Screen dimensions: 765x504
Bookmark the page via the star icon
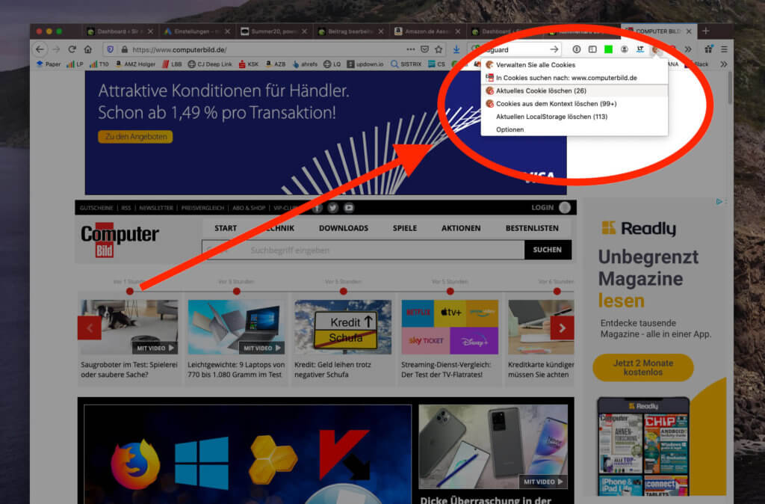coord(438,49)
